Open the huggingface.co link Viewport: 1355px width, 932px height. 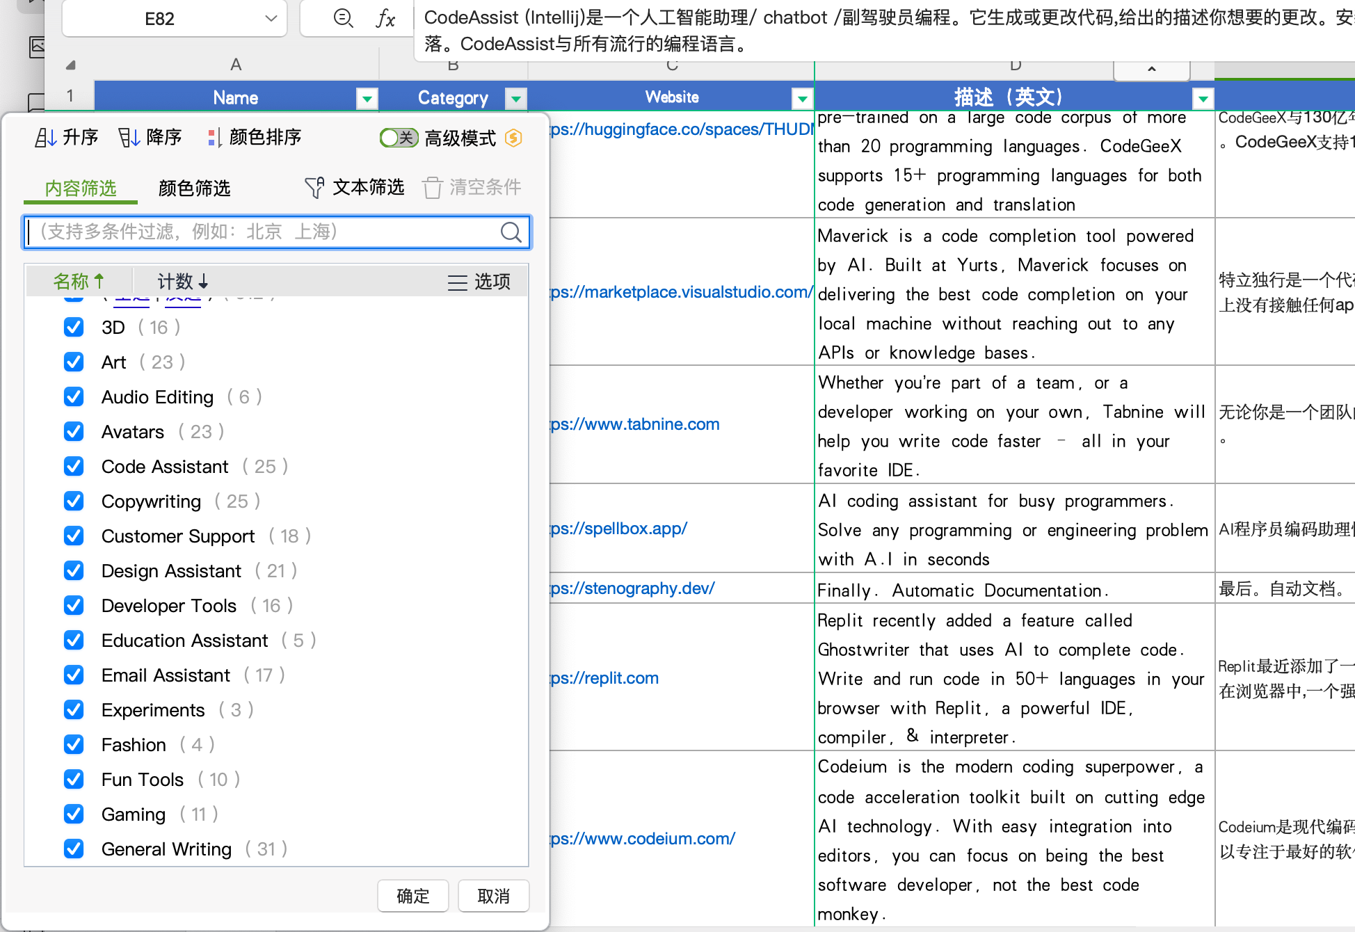682,129
